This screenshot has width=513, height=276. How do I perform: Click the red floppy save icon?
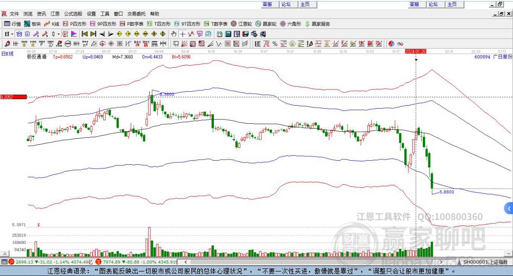click(x=245, y=34)
